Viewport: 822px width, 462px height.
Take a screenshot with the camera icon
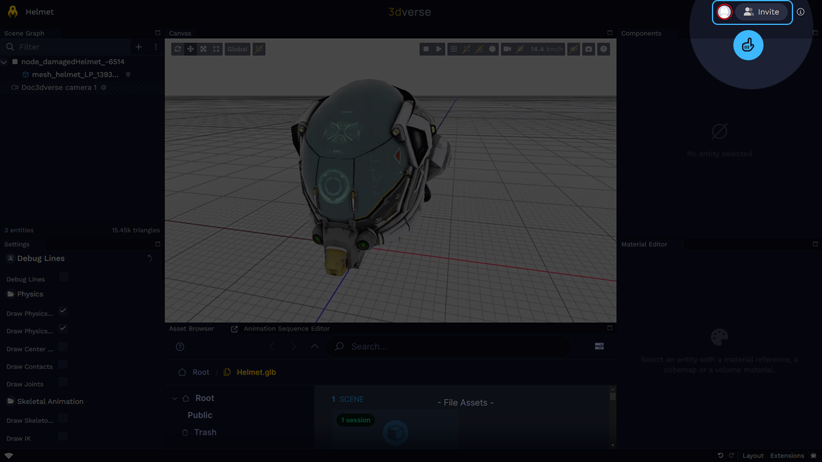pyautogui.click(x=589, y=49)
